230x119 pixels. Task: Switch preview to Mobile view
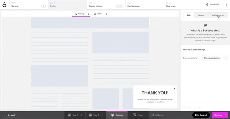coord(98,14)
